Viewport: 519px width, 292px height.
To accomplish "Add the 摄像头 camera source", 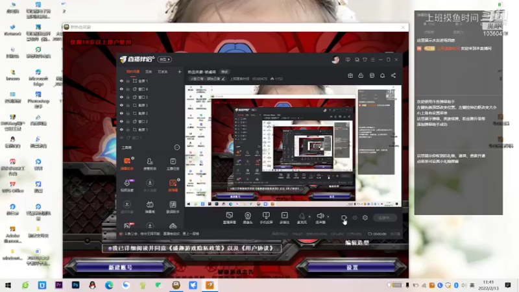I will point(248,218).
